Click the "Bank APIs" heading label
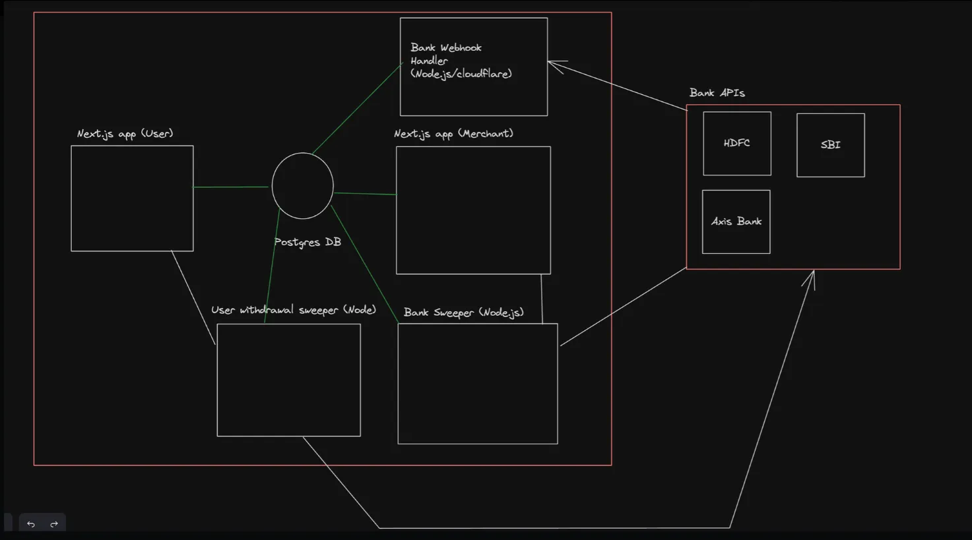The width and height of the screenshot is (972, 540). tap(717, 93)
